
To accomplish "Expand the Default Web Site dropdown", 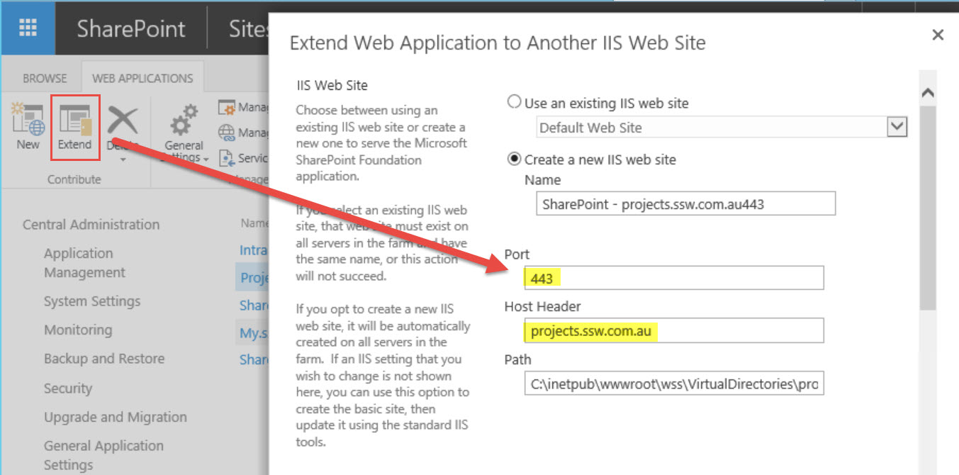I will [x=897, y=128].
